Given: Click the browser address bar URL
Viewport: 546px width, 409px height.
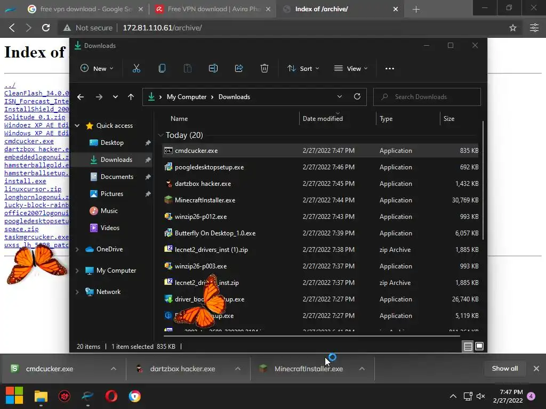Looking at the screenshot, I should pos(162,28).
